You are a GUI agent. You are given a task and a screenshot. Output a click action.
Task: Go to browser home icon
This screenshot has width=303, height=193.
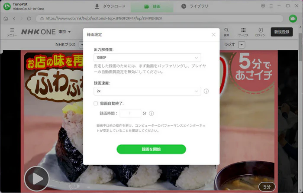pos(6,19)
